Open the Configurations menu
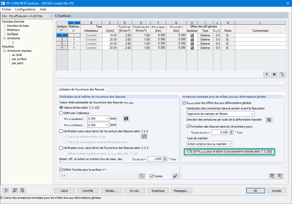This screenshot has width=292, height=204. 25,9
